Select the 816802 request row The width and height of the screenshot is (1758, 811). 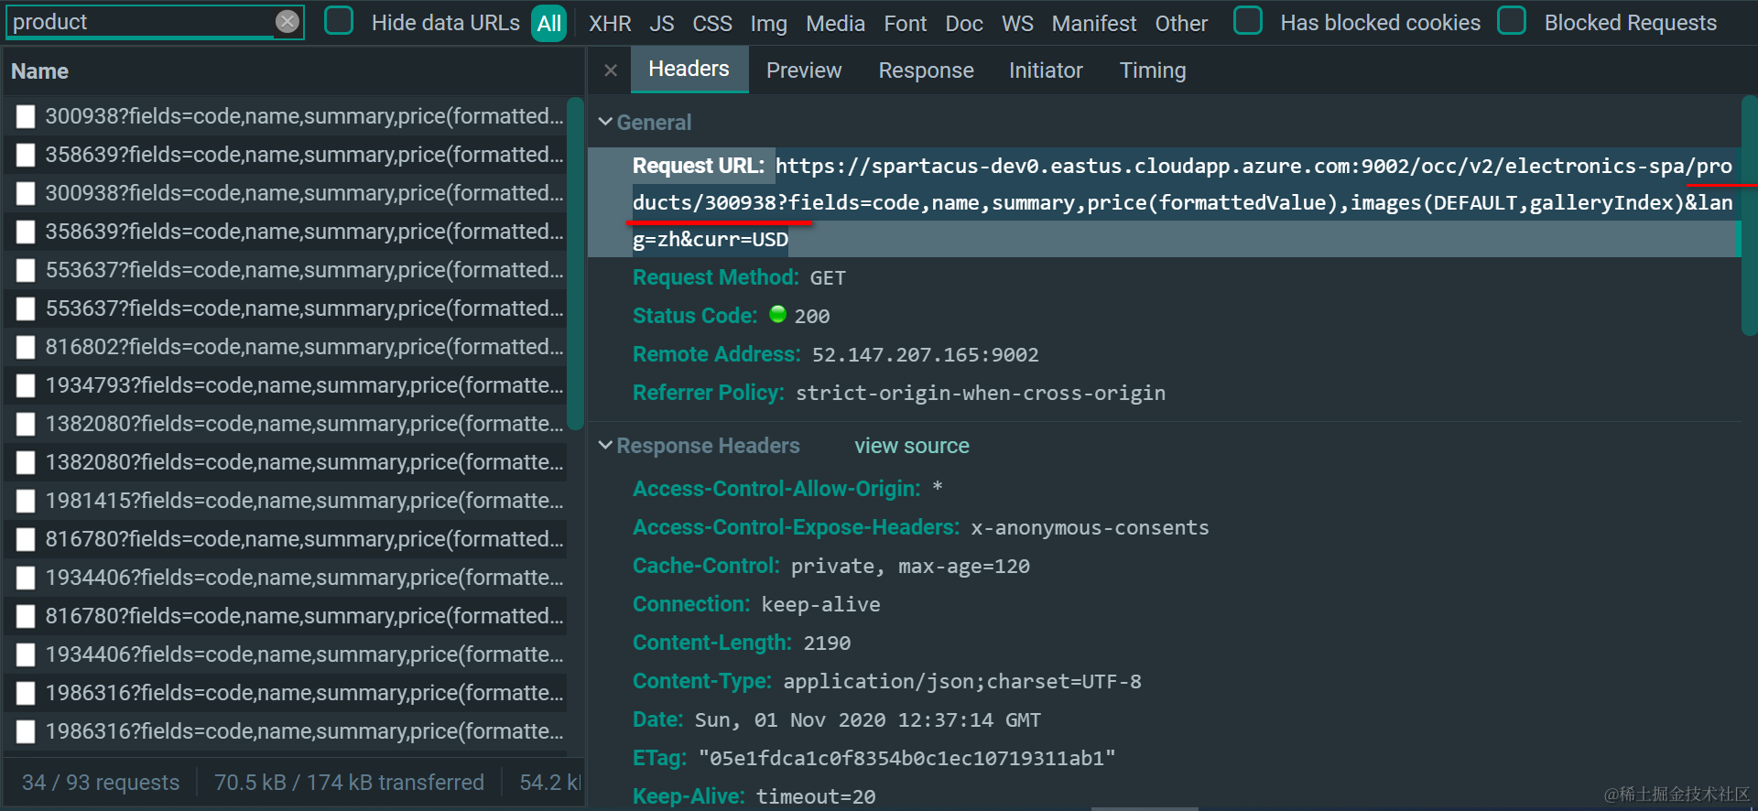(286, 347)
